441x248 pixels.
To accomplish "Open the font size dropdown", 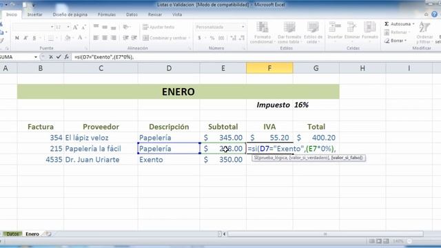I will coord(68,27).
